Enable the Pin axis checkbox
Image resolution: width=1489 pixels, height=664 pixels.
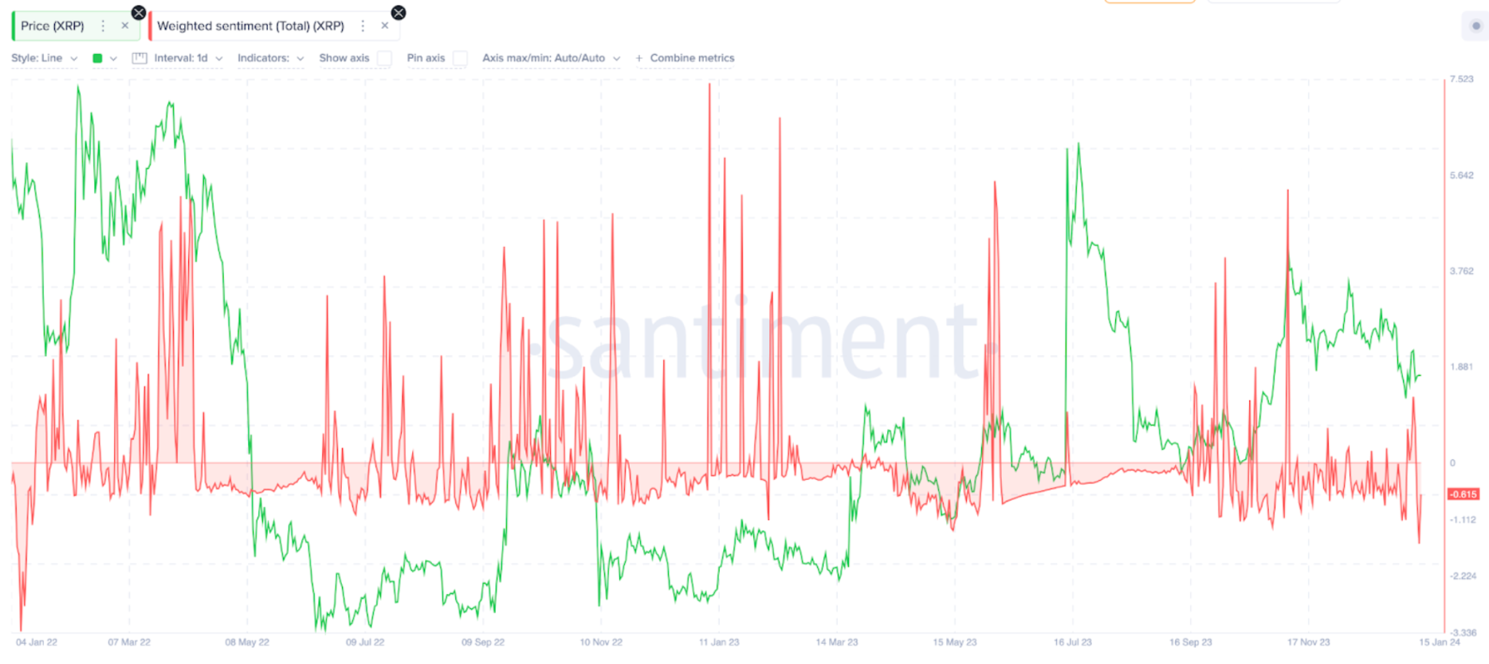(460, 58)
